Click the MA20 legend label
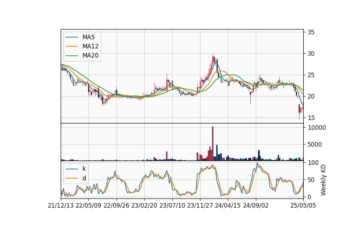Screen dimensions: 337x242 90,56
